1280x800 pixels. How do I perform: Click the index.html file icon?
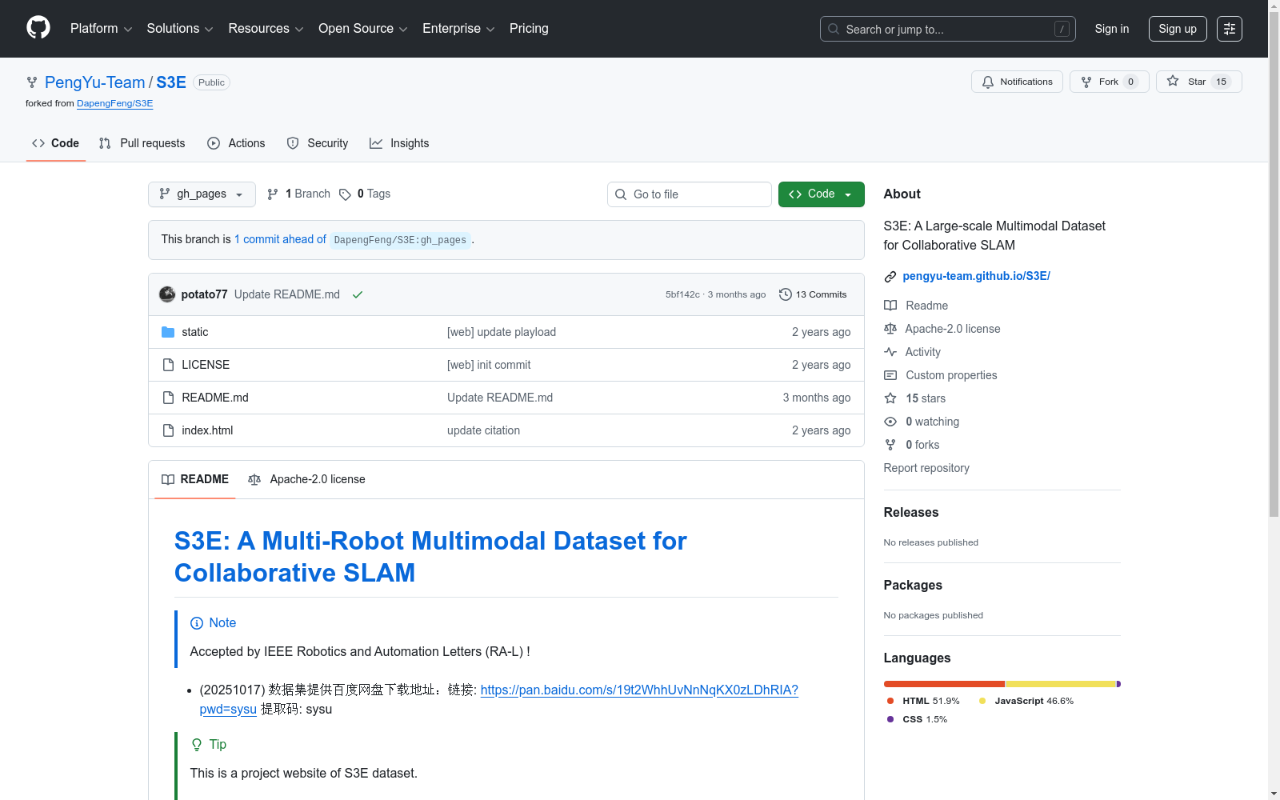coord(168,430)
